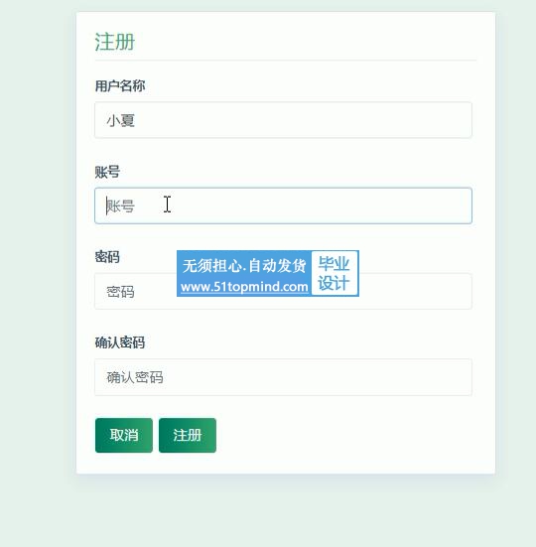
Task: Click the 确认密码 label text
Action: pos(120,342)
